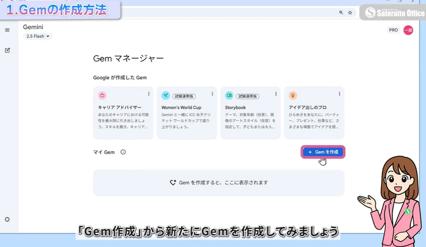Click the info icon beside マイ Gem

123,152
